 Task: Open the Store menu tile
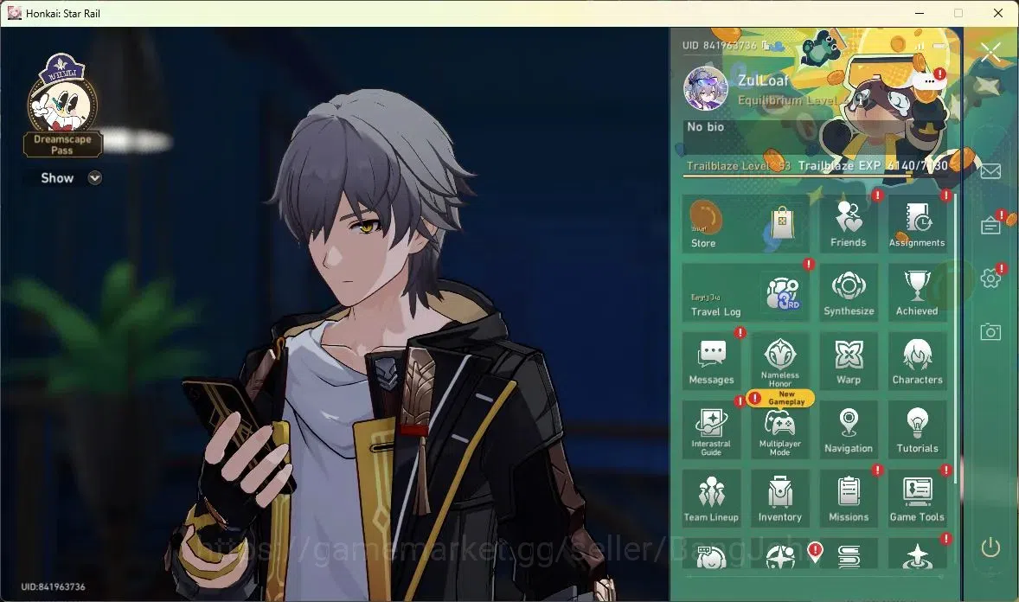tap(746, 224)
